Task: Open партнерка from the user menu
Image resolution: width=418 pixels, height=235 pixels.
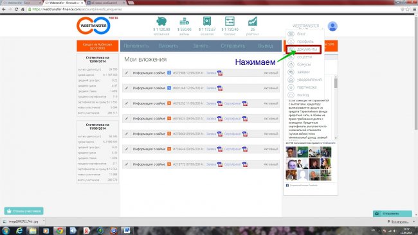Action: 307,87
